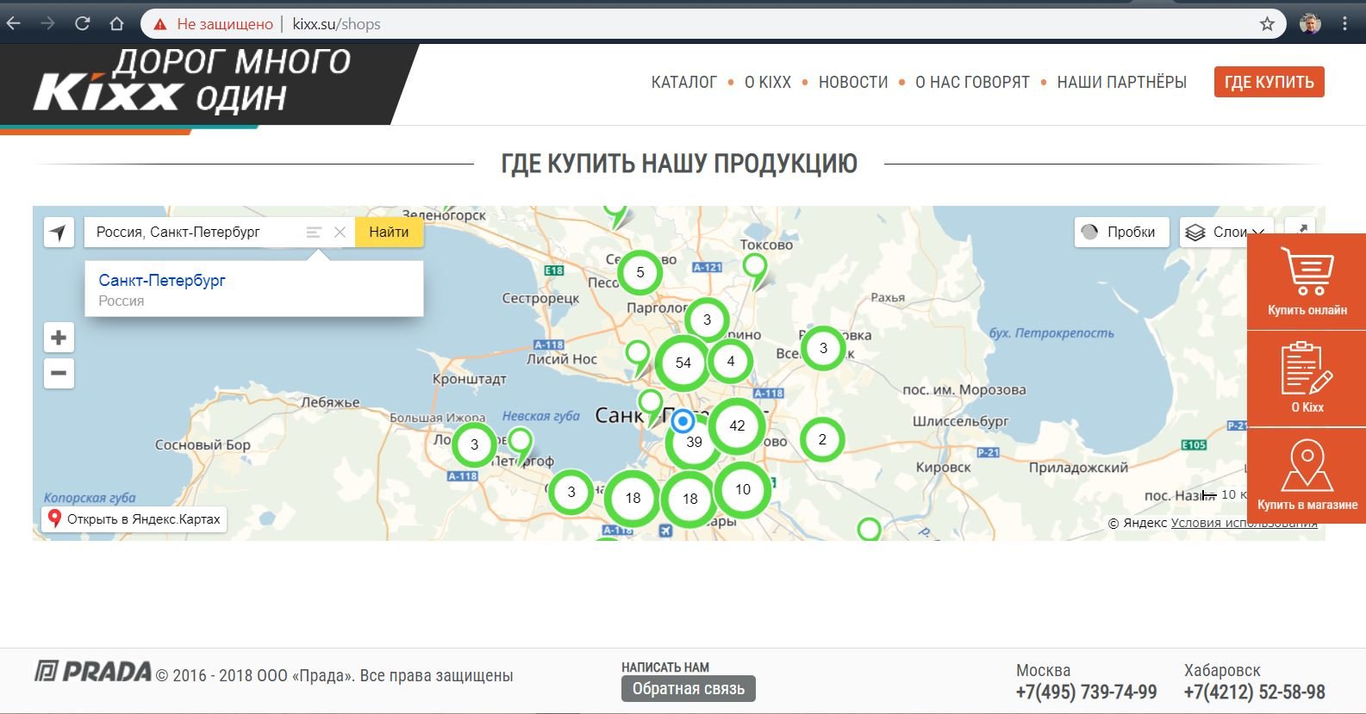The width and height of the screenshot is (1366, 714).
Task: Open the Условия использования link
Action: pos(1244,523)
